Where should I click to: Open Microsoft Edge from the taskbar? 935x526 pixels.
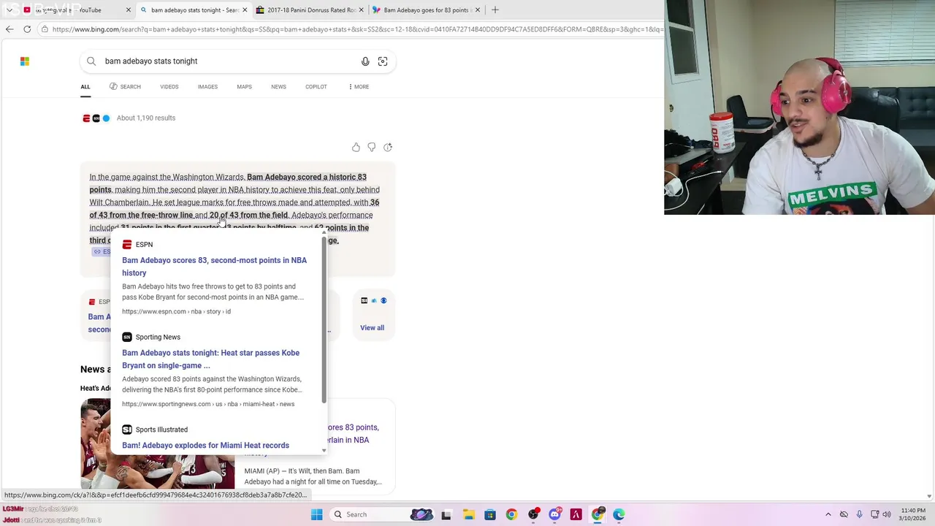coord(619,515)
